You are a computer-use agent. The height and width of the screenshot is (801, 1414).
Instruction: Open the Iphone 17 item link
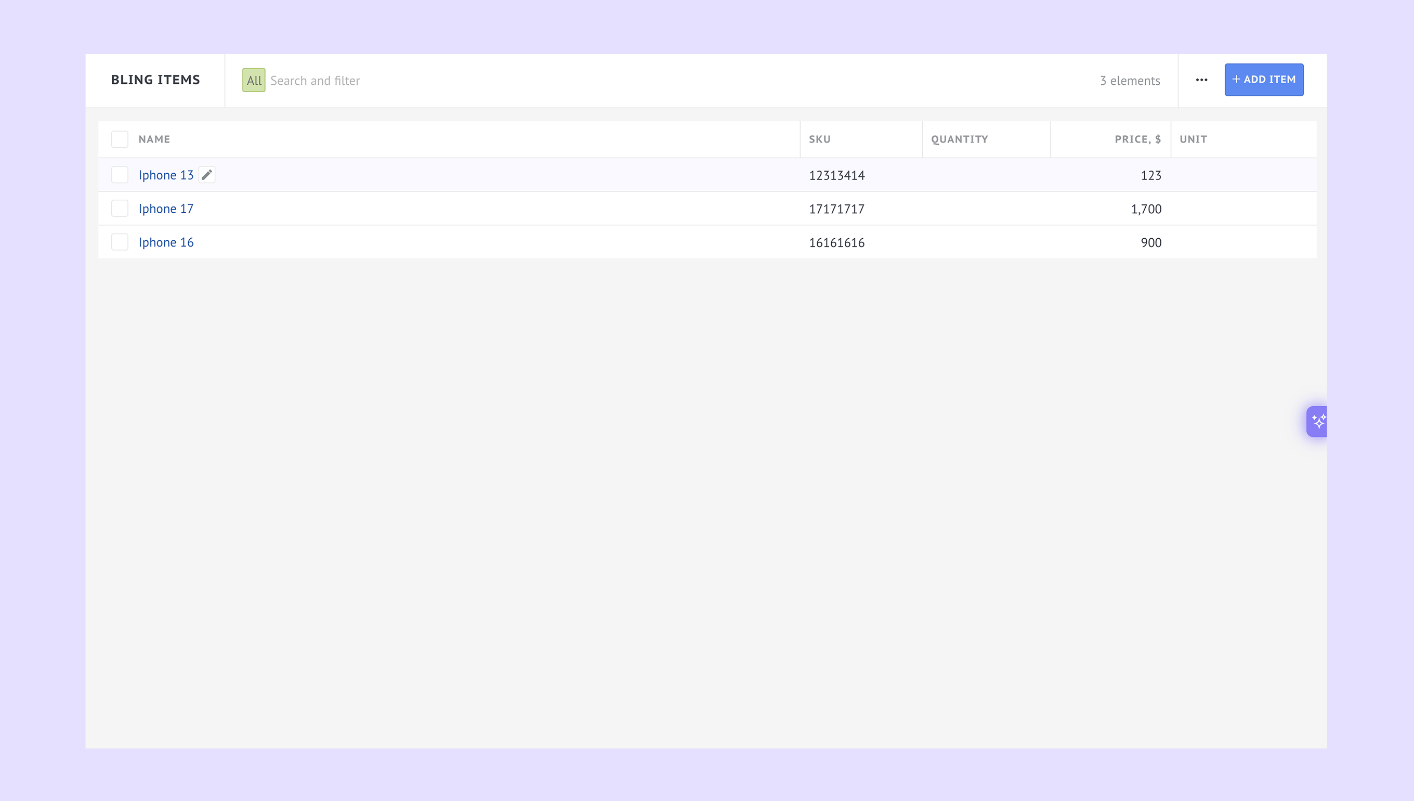[165, 209]
